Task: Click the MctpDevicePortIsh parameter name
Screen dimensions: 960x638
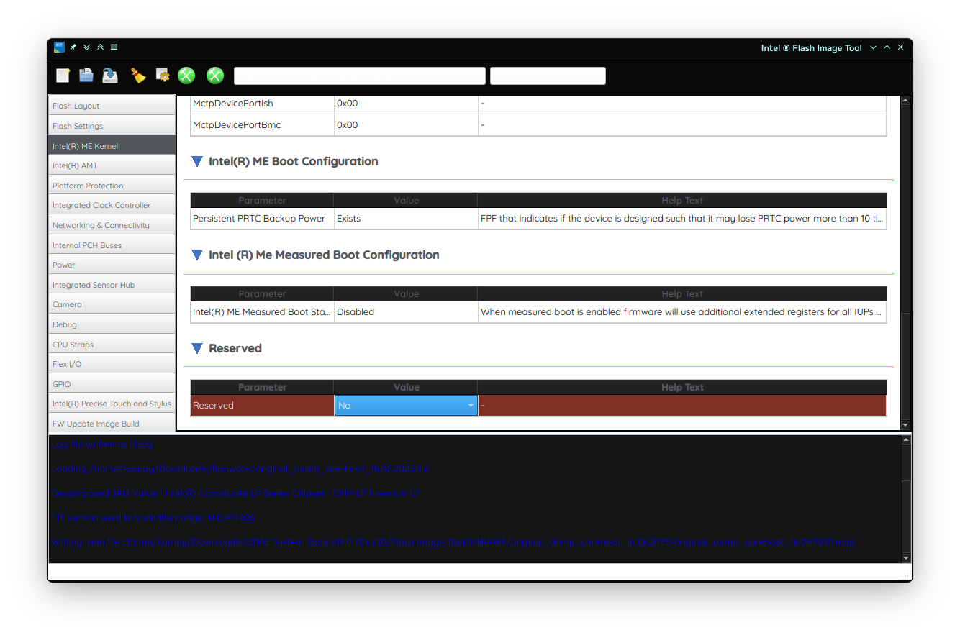Action: pos(262,104)
